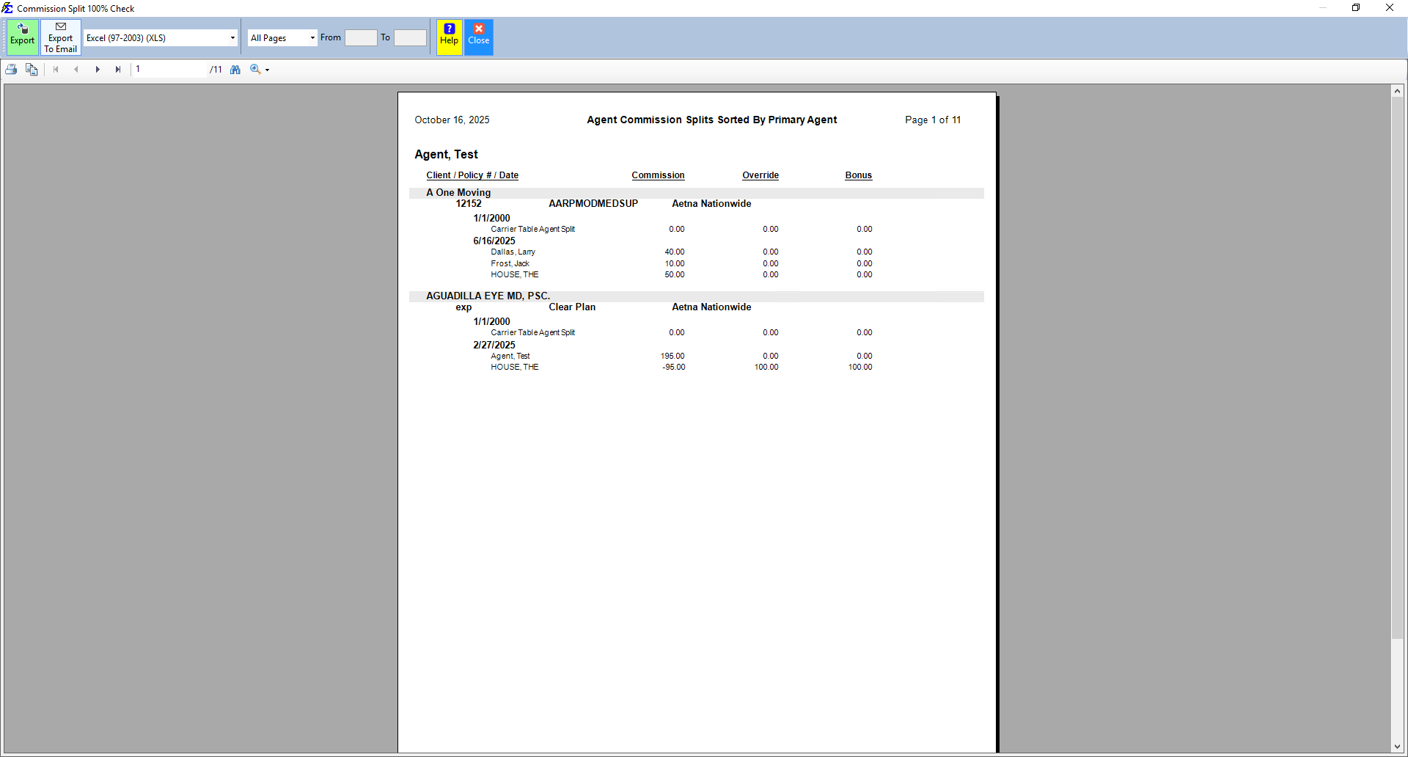The image size is (1408, 757).
Task: Click the green Export button
Action: click(22, 37)
